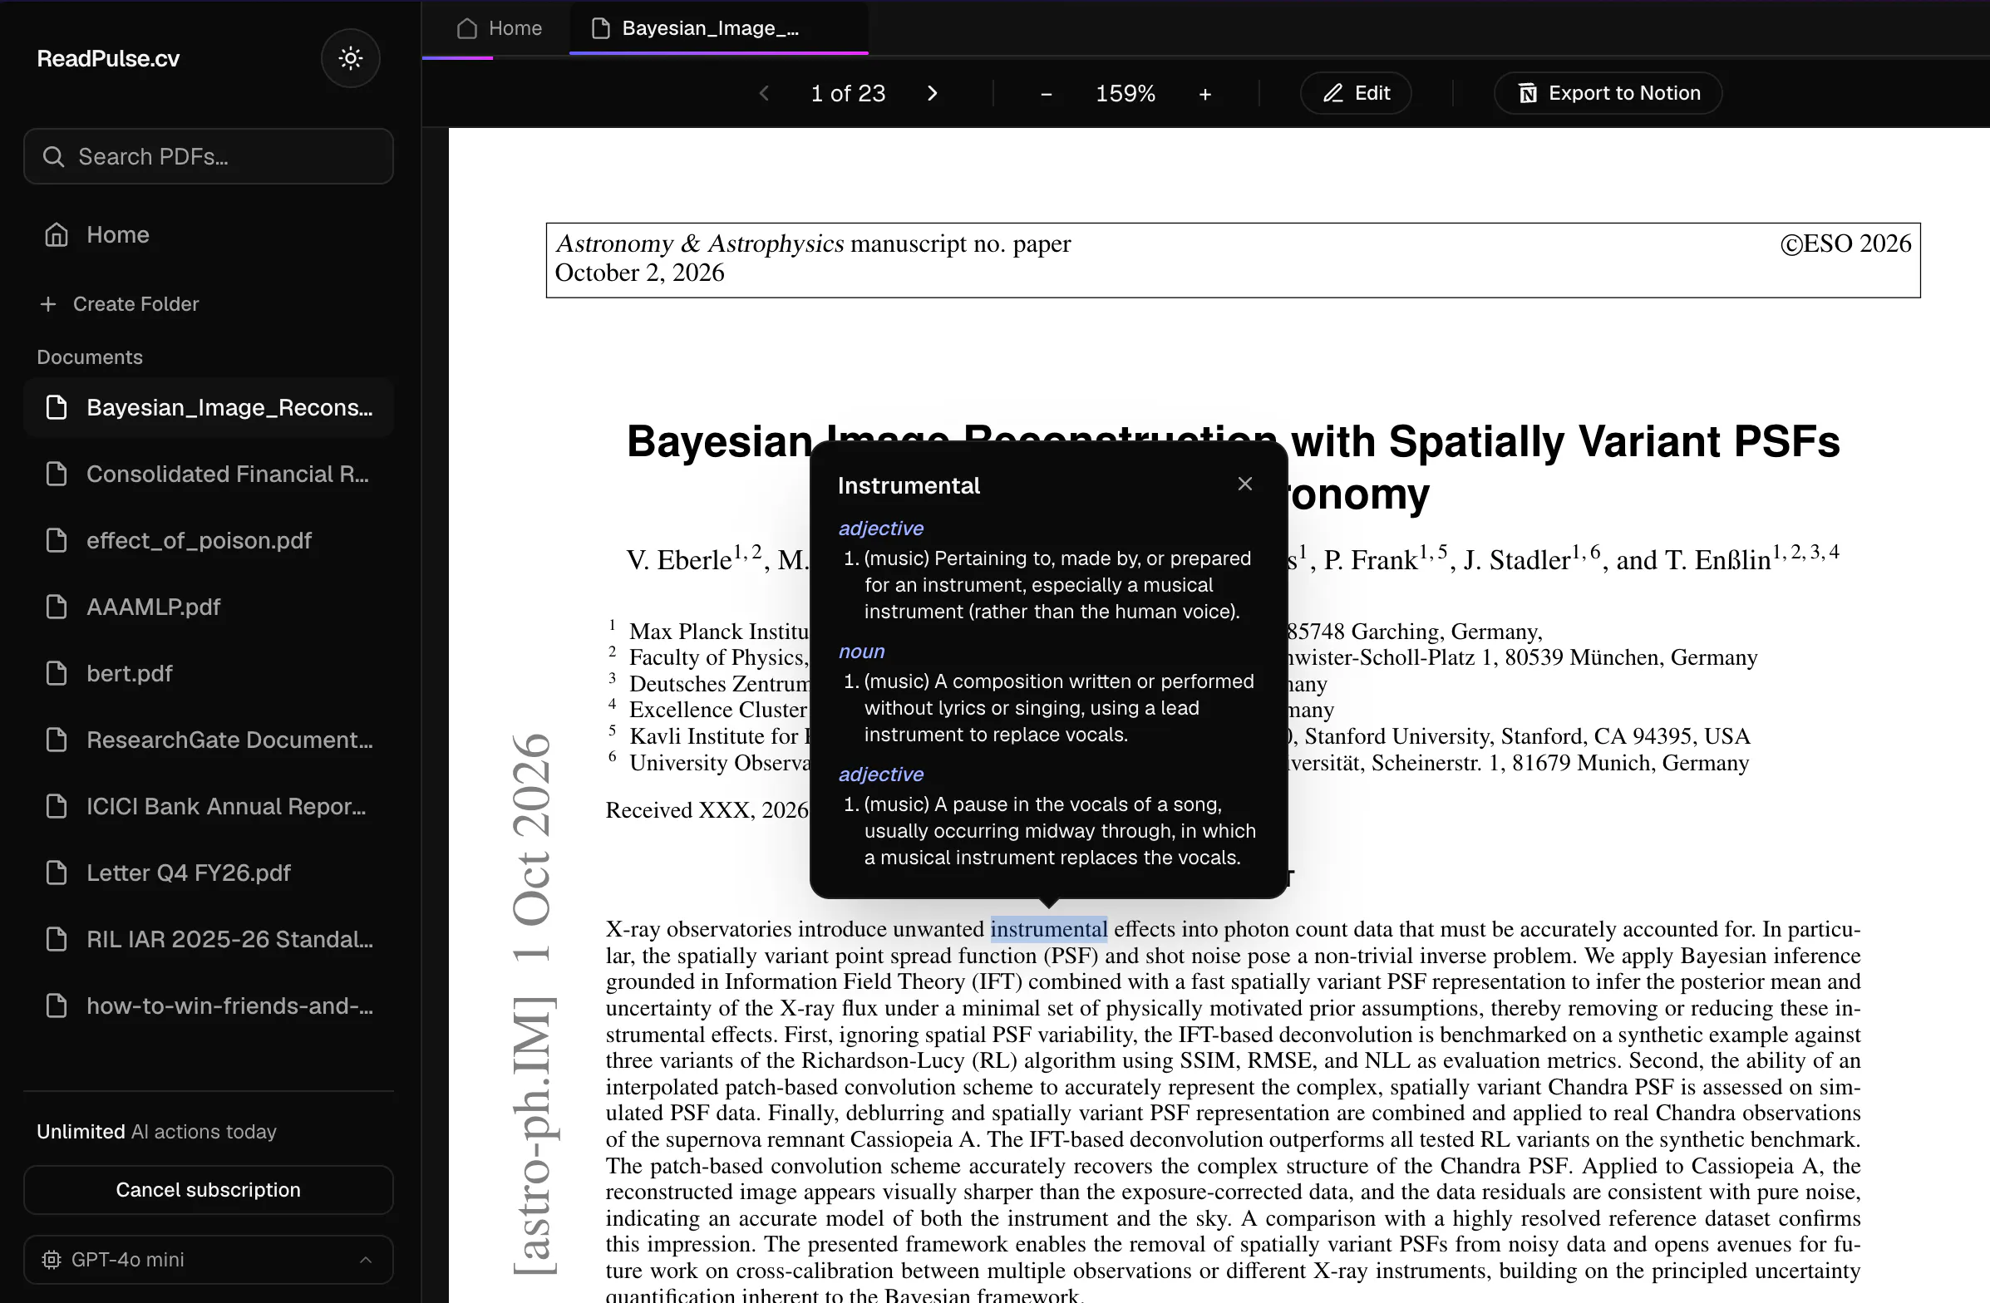Click the file icon beside effect_of_poison.pdf
Screen dimensions: 1990x1303
tap(56, 541)
